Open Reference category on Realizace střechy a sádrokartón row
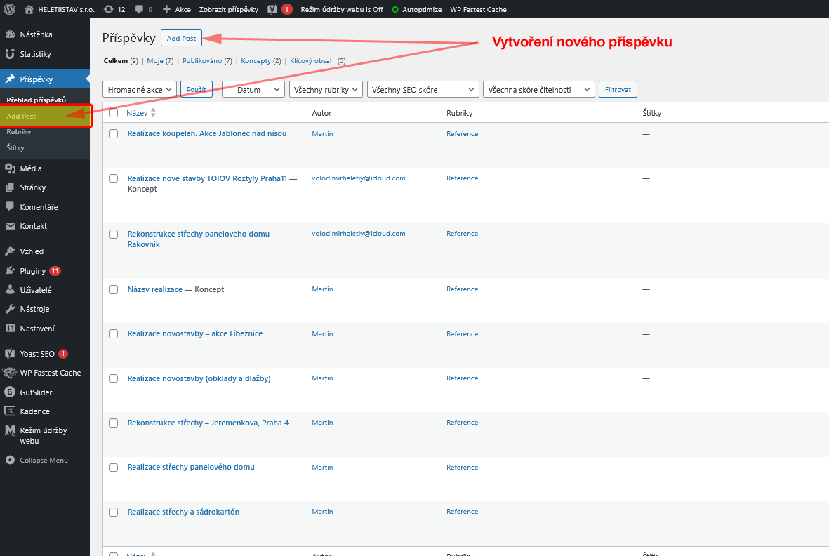Screen dimensions: 829x556 click(x=462, y=512)
